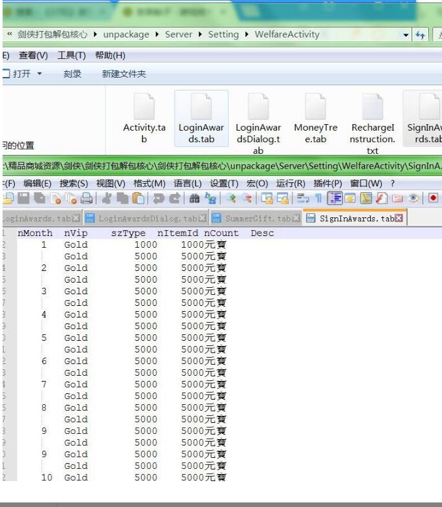
Task: Toggle synchronize horizontal scrolling
Action: [x=283, y=198]
